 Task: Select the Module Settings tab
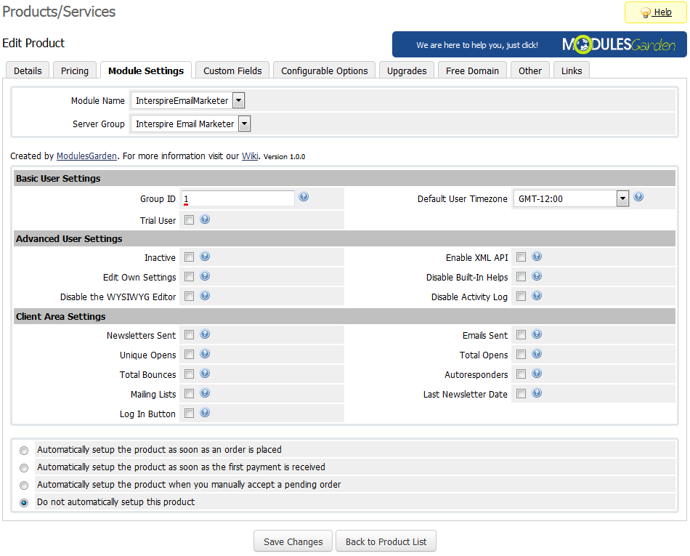click(x=146, y=70)
